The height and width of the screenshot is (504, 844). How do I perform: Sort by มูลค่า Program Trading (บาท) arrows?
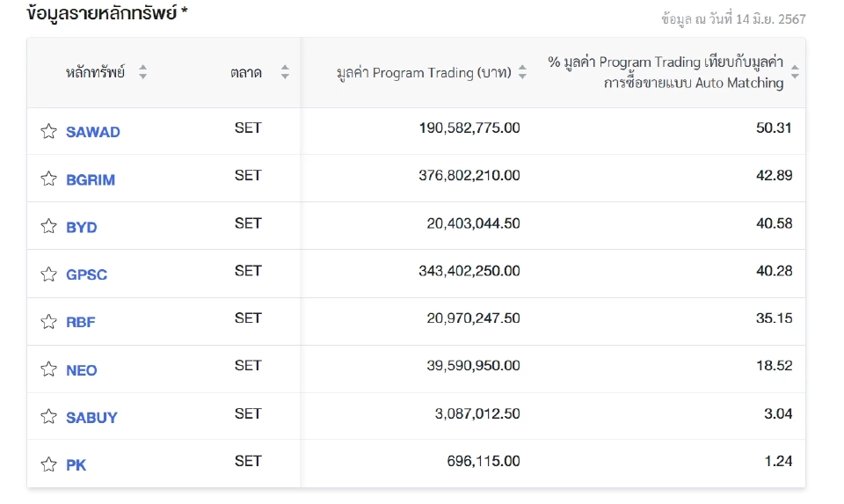click(x=522, y=72)
